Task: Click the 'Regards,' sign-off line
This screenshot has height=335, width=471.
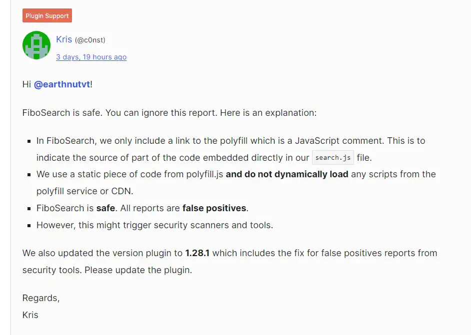Action: [41, 298]
